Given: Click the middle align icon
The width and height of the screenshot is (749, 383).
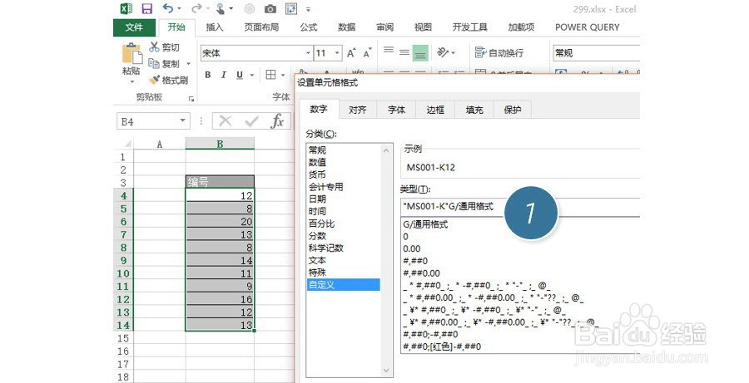Looking at the screenshot, I should 404,52.
